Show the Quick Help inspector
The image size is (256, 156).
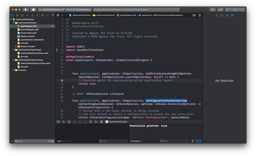227,15
